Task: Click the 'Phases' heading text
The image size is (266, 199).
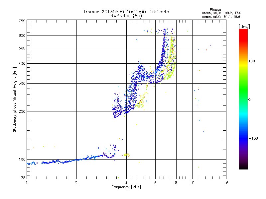Action: coord(215,10)
